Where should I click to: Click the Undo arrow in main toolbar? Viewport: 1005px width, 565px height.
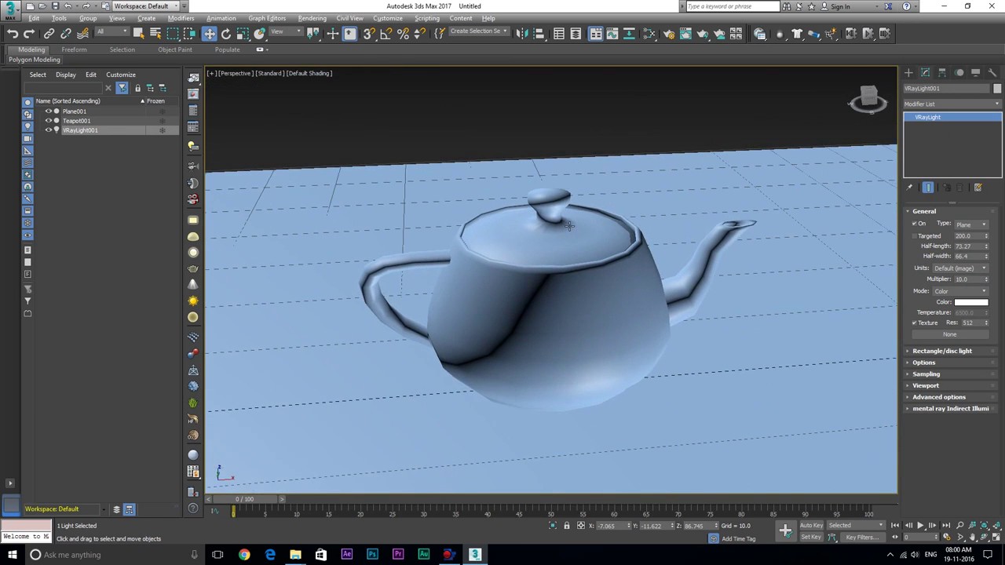13,34
